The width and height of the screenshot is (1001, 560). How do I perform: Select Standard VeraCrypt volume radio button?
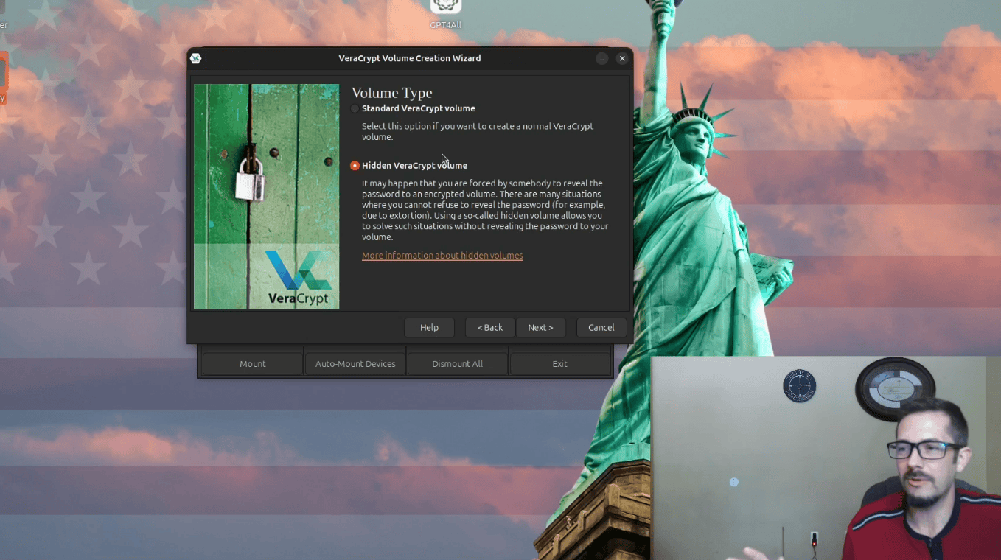355,108
